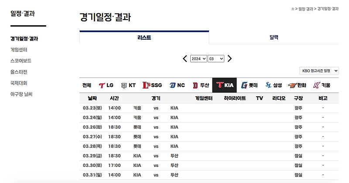Click 일정·결과 breadcrumb link
The image size is (349, 183).
[x=306, y=9]
